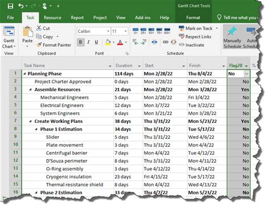Collapse the Assemble Resources summary task
The height and width of the screenshot is (209, 270).
[x=30, y=89]
